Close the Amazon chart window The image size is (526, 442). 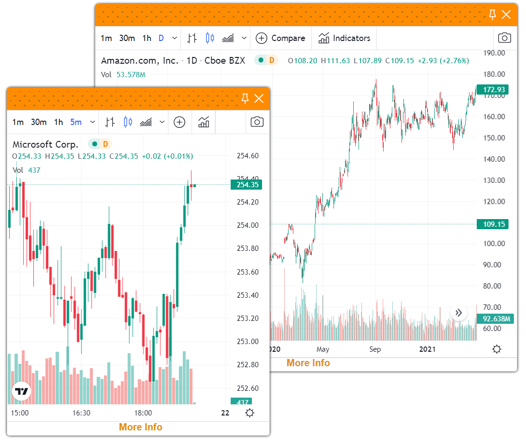coord(506,14)
